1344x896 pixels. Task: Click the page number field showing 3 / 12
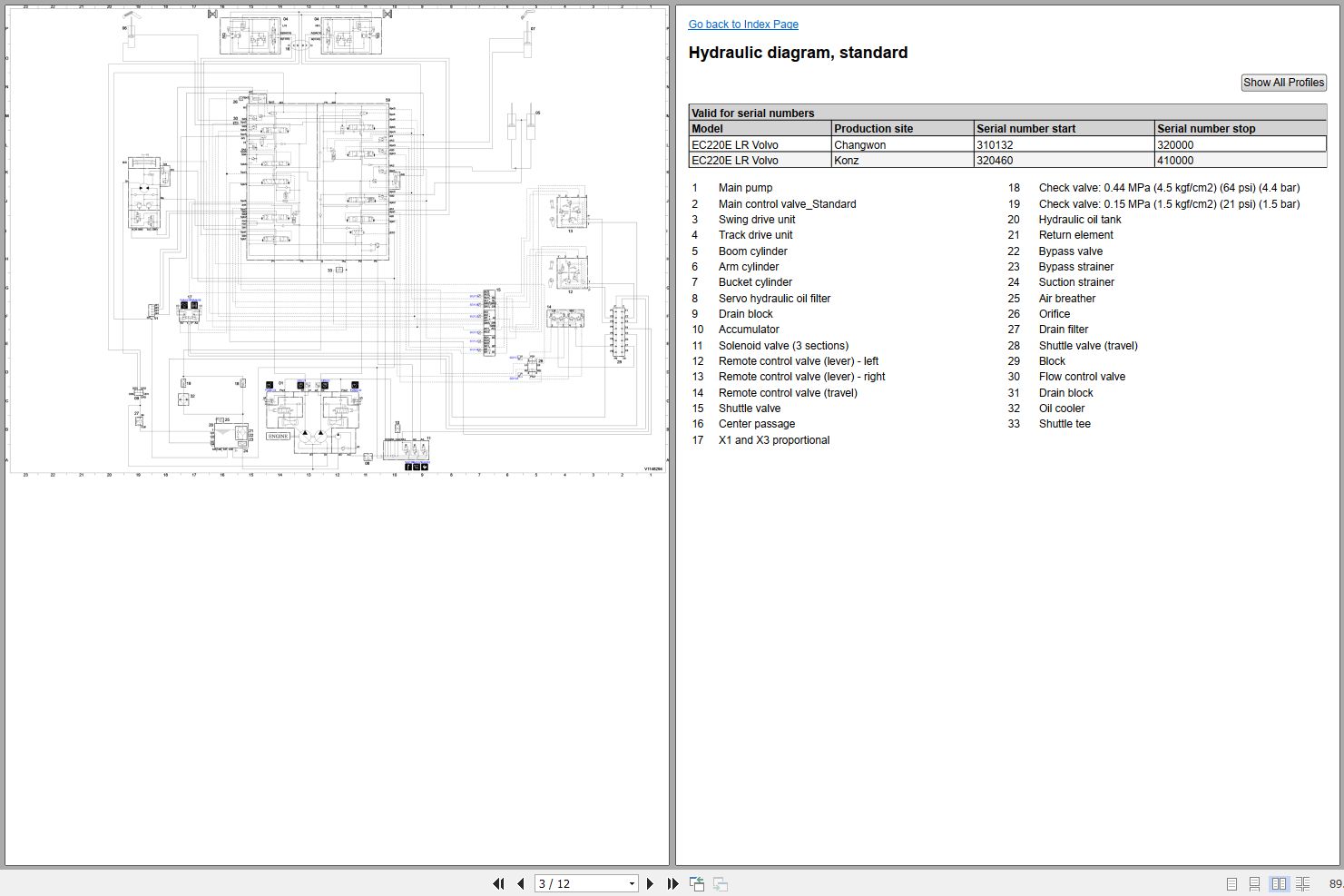point(579,883)
